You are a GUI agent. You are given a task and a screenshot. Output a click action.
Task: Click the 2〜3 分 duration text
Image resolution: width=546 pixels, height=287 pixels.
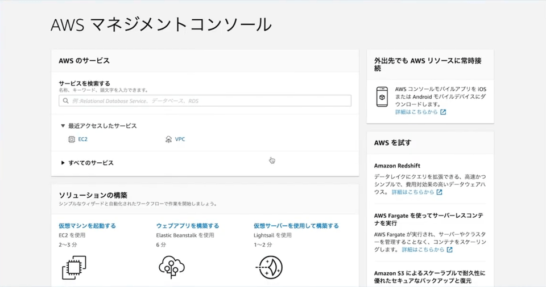tap(68, 244)
